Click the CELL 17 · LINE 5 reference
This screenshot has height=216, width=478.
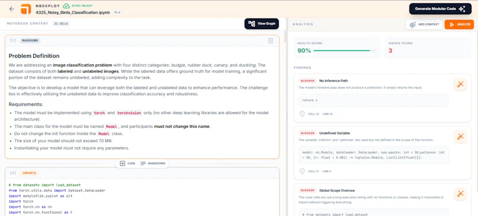320,171
